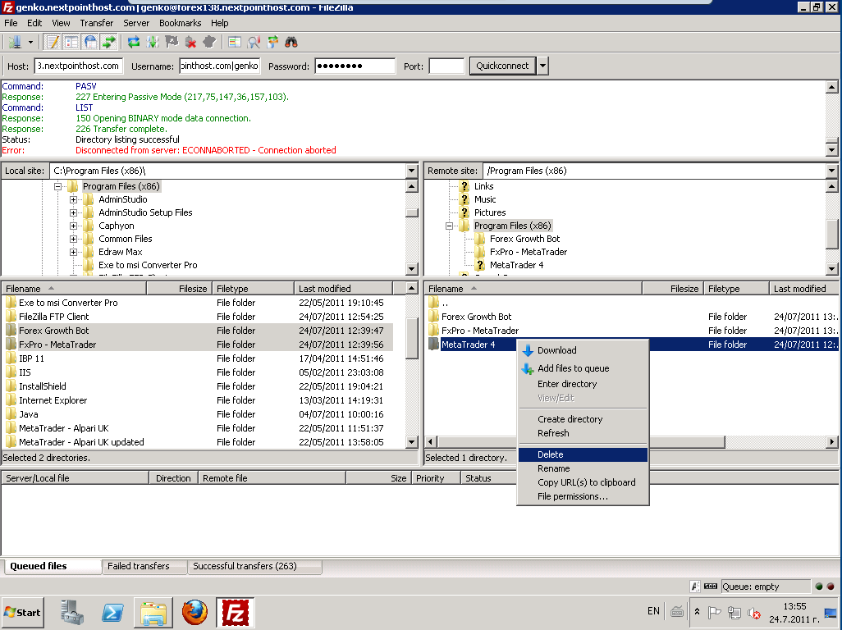Viewport: 842px width, 630px height.
Task: Select Music folder in remote tree
Action: pos(485,199)
